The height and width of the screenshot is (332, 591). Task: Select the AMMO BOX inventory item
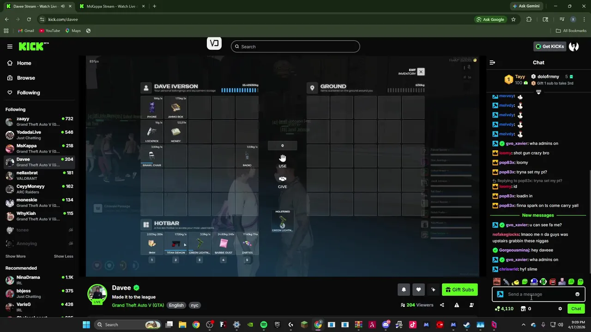pos(175,107)
